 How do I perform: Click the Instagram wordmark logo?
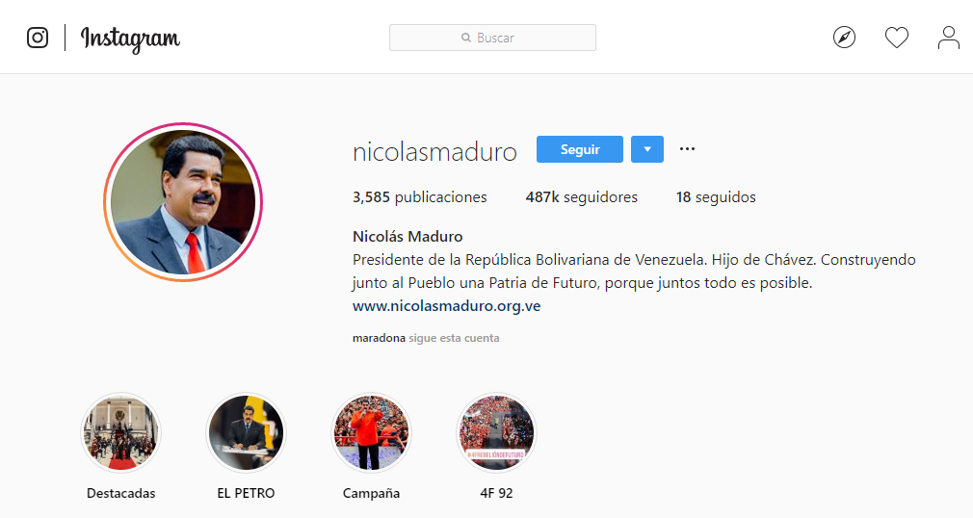pyautogui.click(x=130, y=39)
